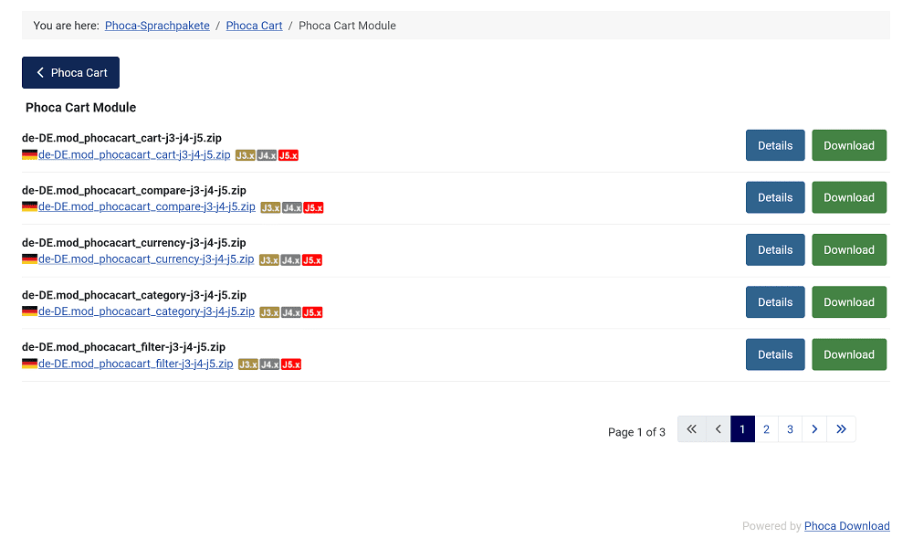
Task: Open the de-DE.mod_phocacart_currency-j3-j4-j5.zip link
Action: point(146,259)
